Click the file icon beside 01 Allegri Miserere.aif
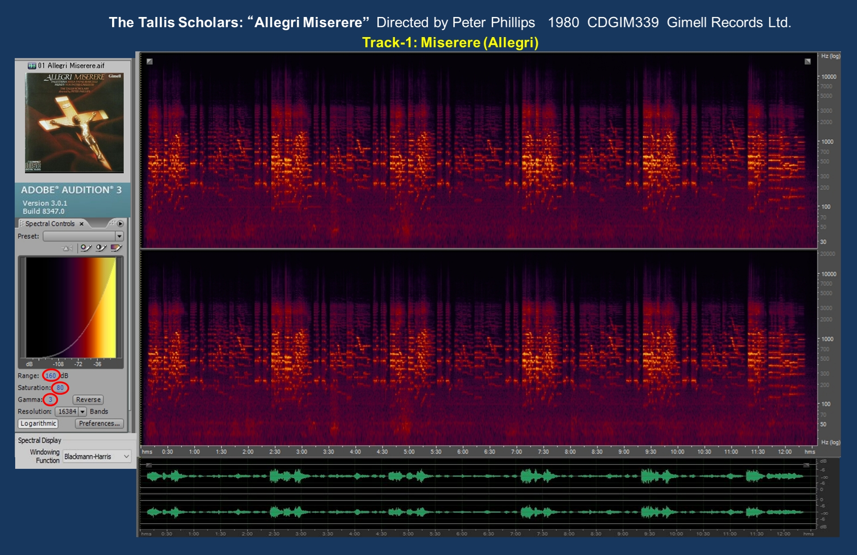The width and height of the screenshot is (857, 555). [x=32, y=66]
